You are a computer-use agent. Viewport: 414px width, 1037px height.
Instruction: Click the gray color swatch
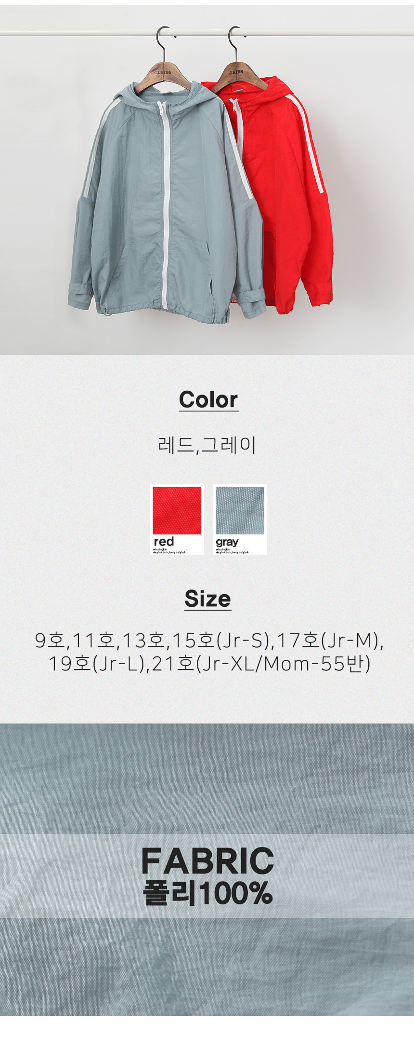[x=240, y=519]
